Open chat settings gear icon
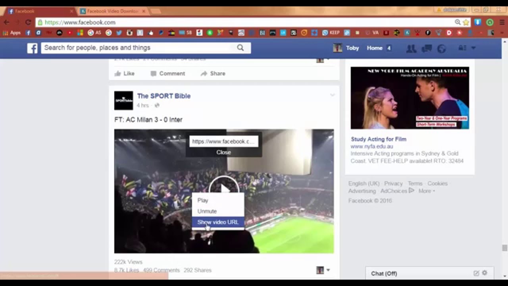This screenshot has height=286, width=508. (485, 273)
